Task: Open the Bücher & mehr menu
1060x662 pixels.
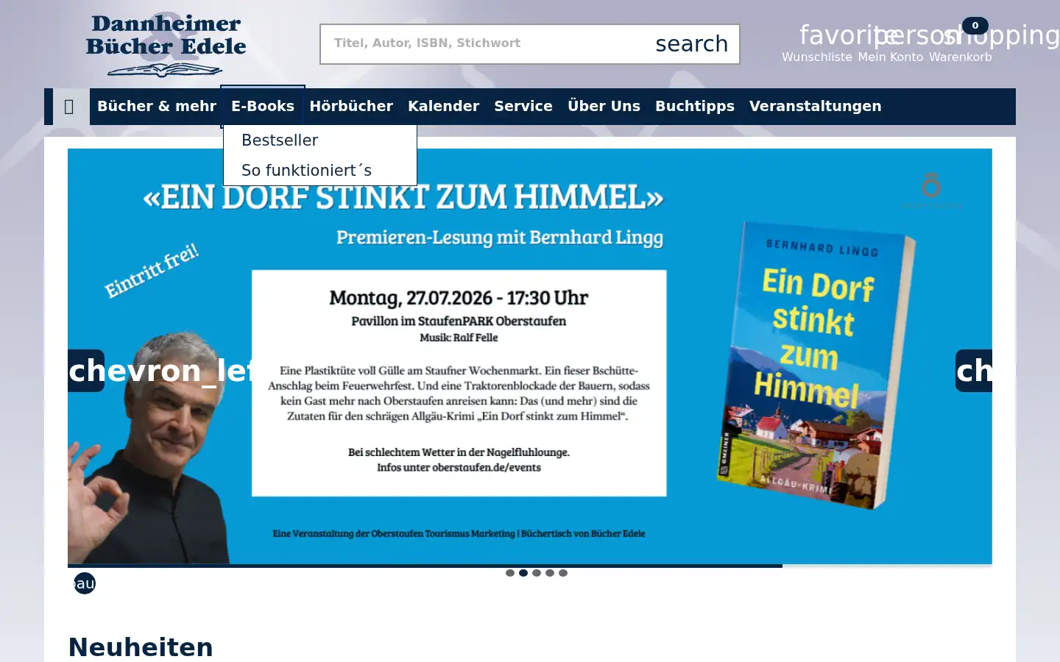Action: click(157, 107)
